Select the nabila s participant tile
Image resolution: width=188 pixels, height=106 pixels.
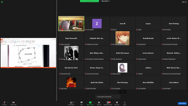click(x=148, y=68)
